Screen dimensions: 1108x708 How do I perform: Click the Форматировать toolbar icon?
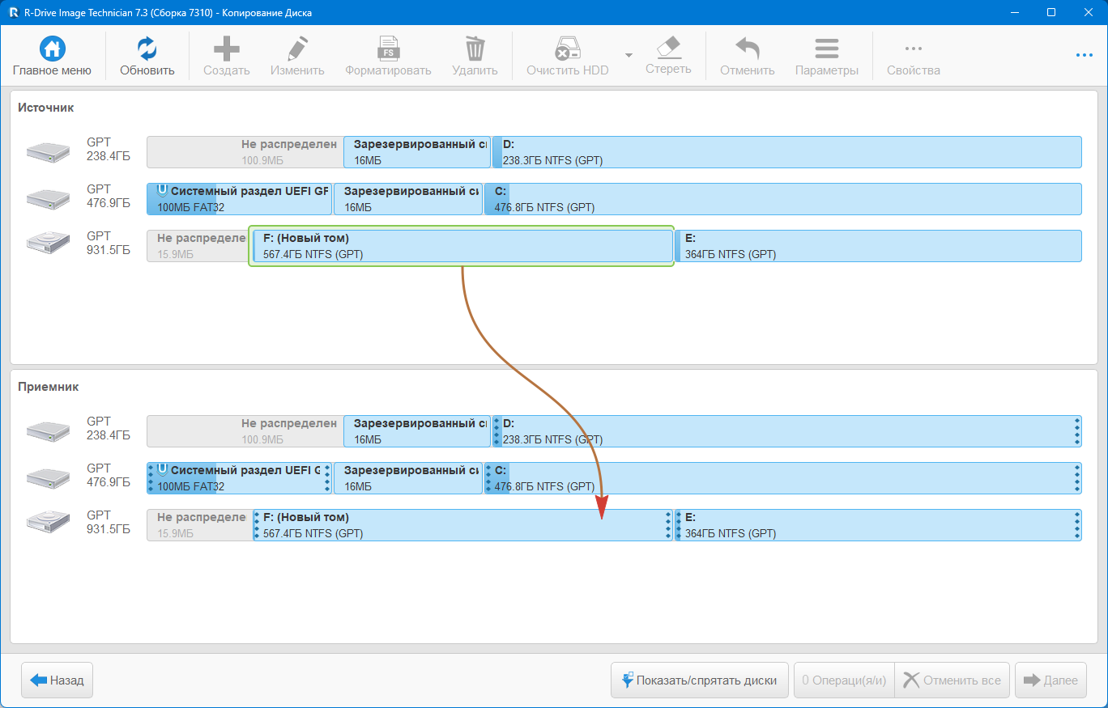(x=388, y=49)
